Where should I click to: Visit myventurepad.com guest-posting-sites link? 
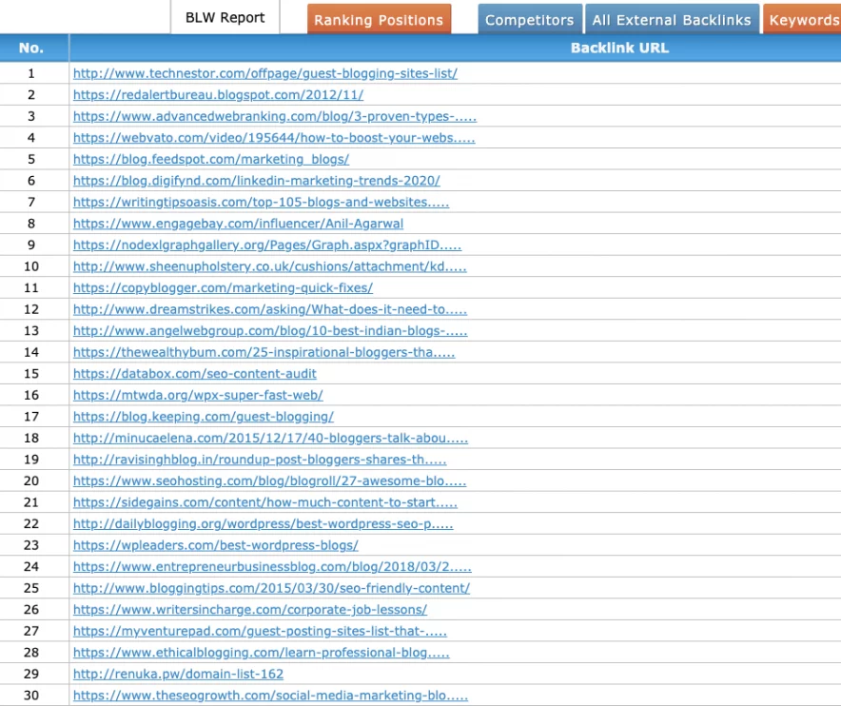click(260, 632)
